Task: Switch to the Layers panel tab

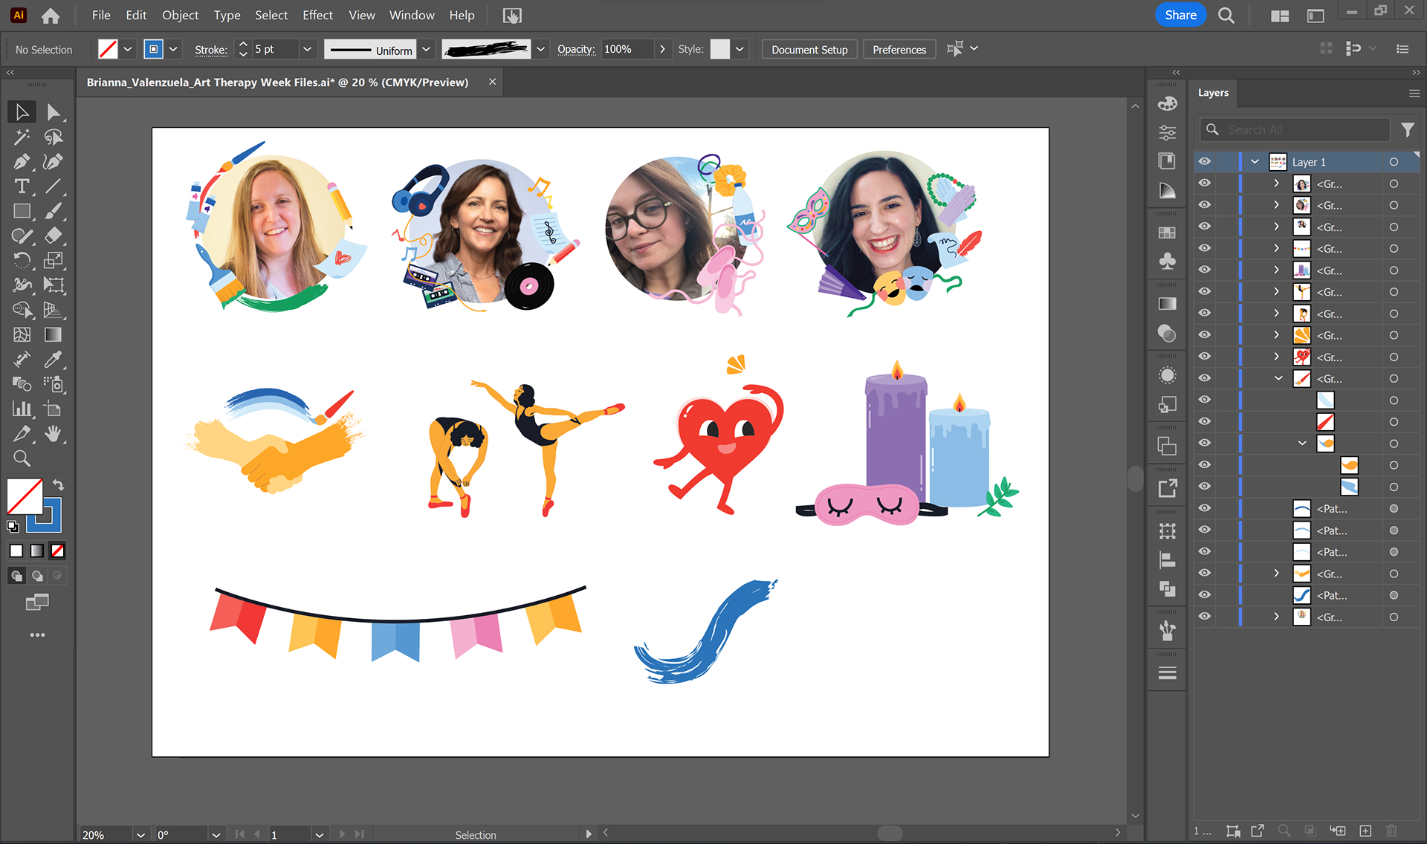Action: [x=1213, y=93]
